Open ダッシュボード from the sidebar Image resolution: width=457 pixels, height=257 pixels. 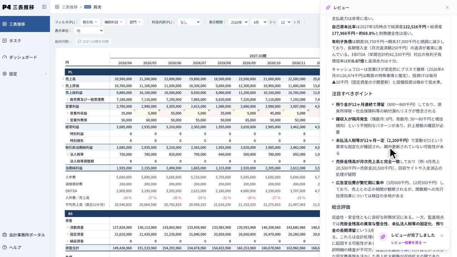(x=25, y=57)
